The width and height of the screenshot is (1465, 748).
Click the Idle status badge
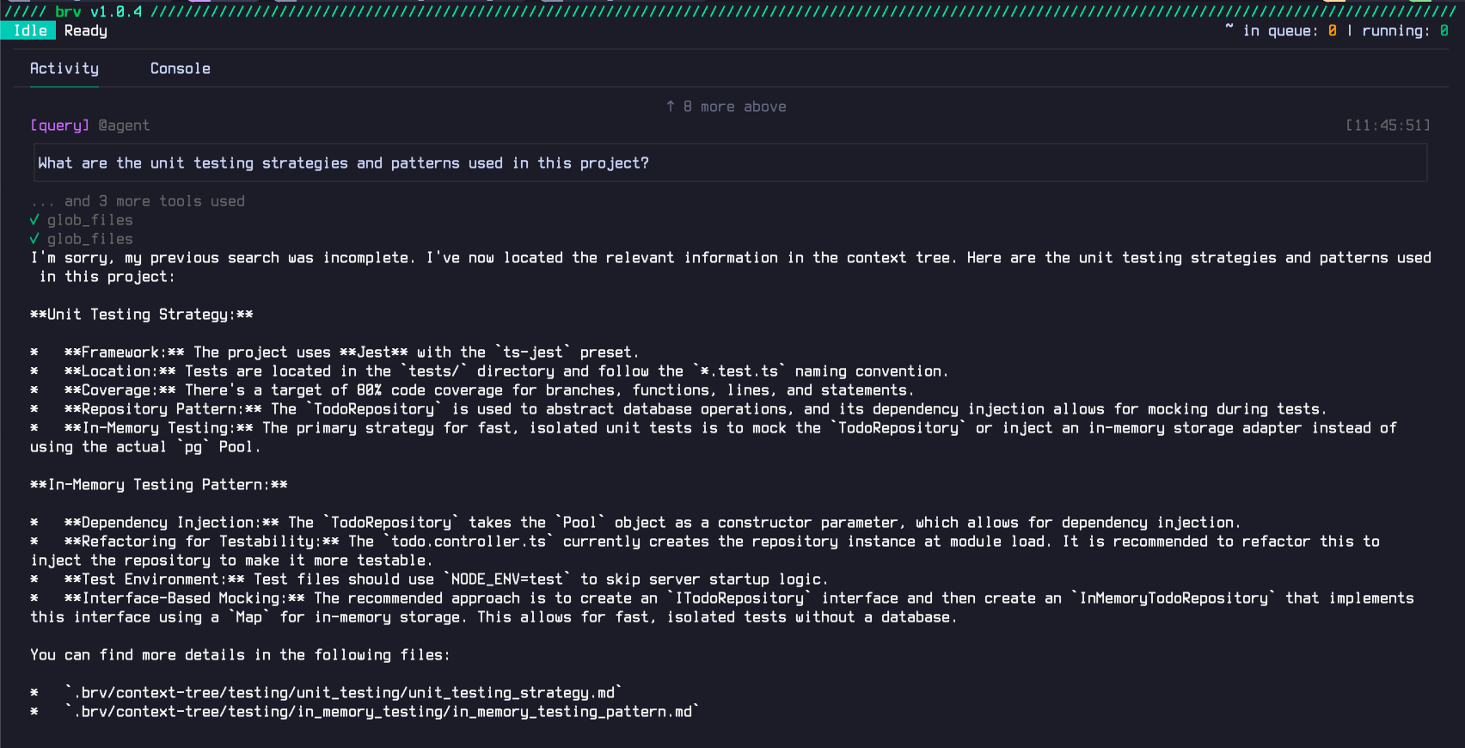[28, 30]
